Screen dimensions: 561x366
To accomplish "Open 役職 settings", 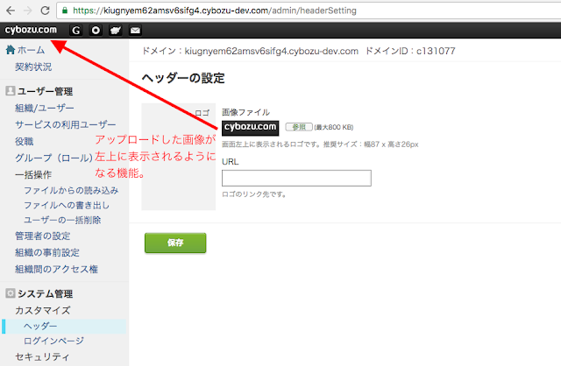I will pos(24,141).
